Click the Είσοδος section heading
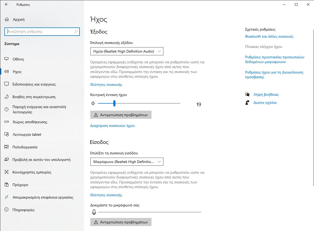Viewport: 314px width, 231px height. (99, 142)
